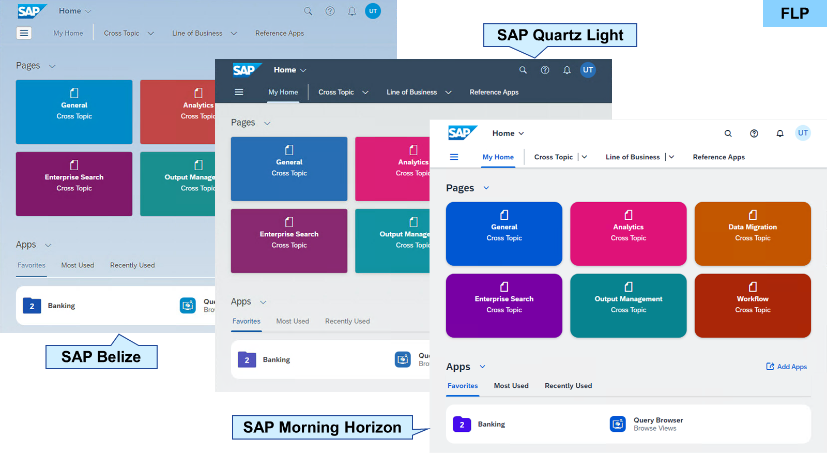The image size is (827, 453).
Task: Select Most Used tab in Belize window
Action: pos(78,265)
